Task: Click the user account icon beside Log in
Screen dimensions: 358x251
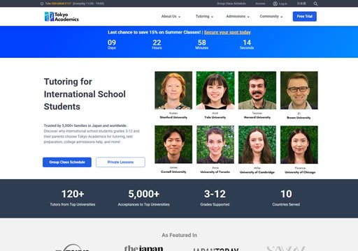Action: click(275, 3)
